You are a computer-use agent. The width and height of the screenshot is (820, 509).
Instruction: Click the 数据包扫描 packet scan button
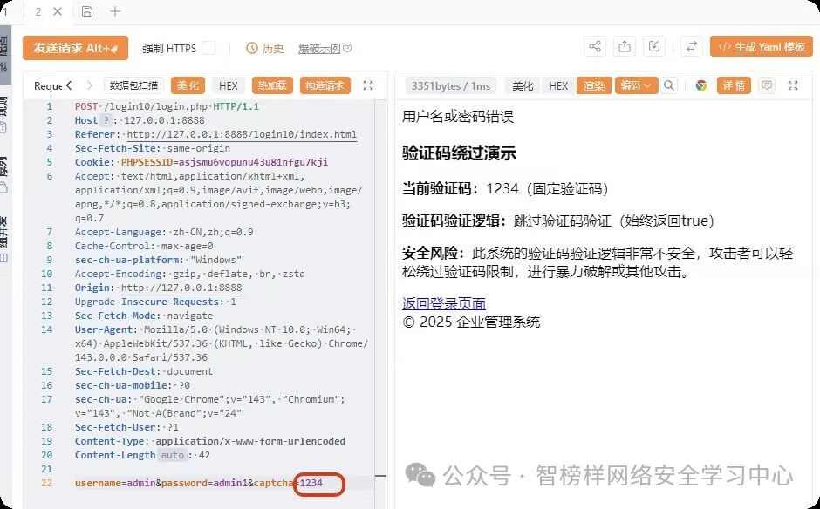[133, 85]
